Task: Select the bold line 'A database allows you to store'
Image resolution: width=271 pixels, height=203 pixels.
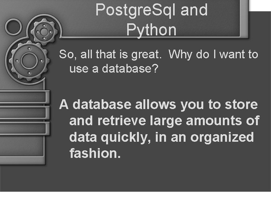Action: [158, 105]
